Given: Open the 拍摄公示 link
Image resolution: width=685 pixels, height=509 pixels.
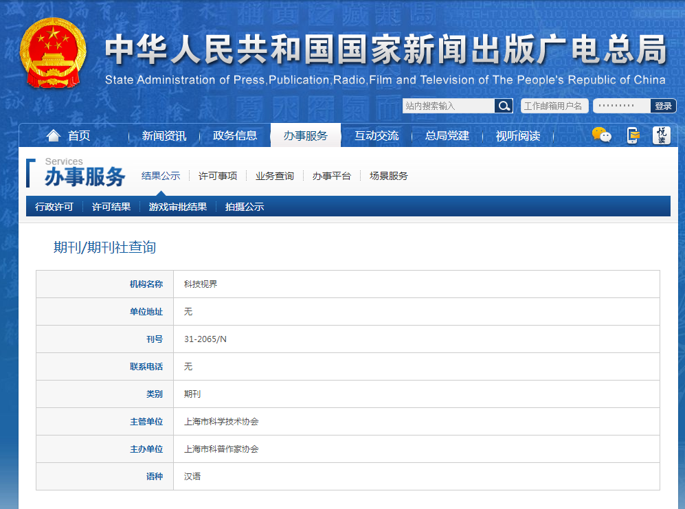Looking at the screenshot, I should [245, 207].
